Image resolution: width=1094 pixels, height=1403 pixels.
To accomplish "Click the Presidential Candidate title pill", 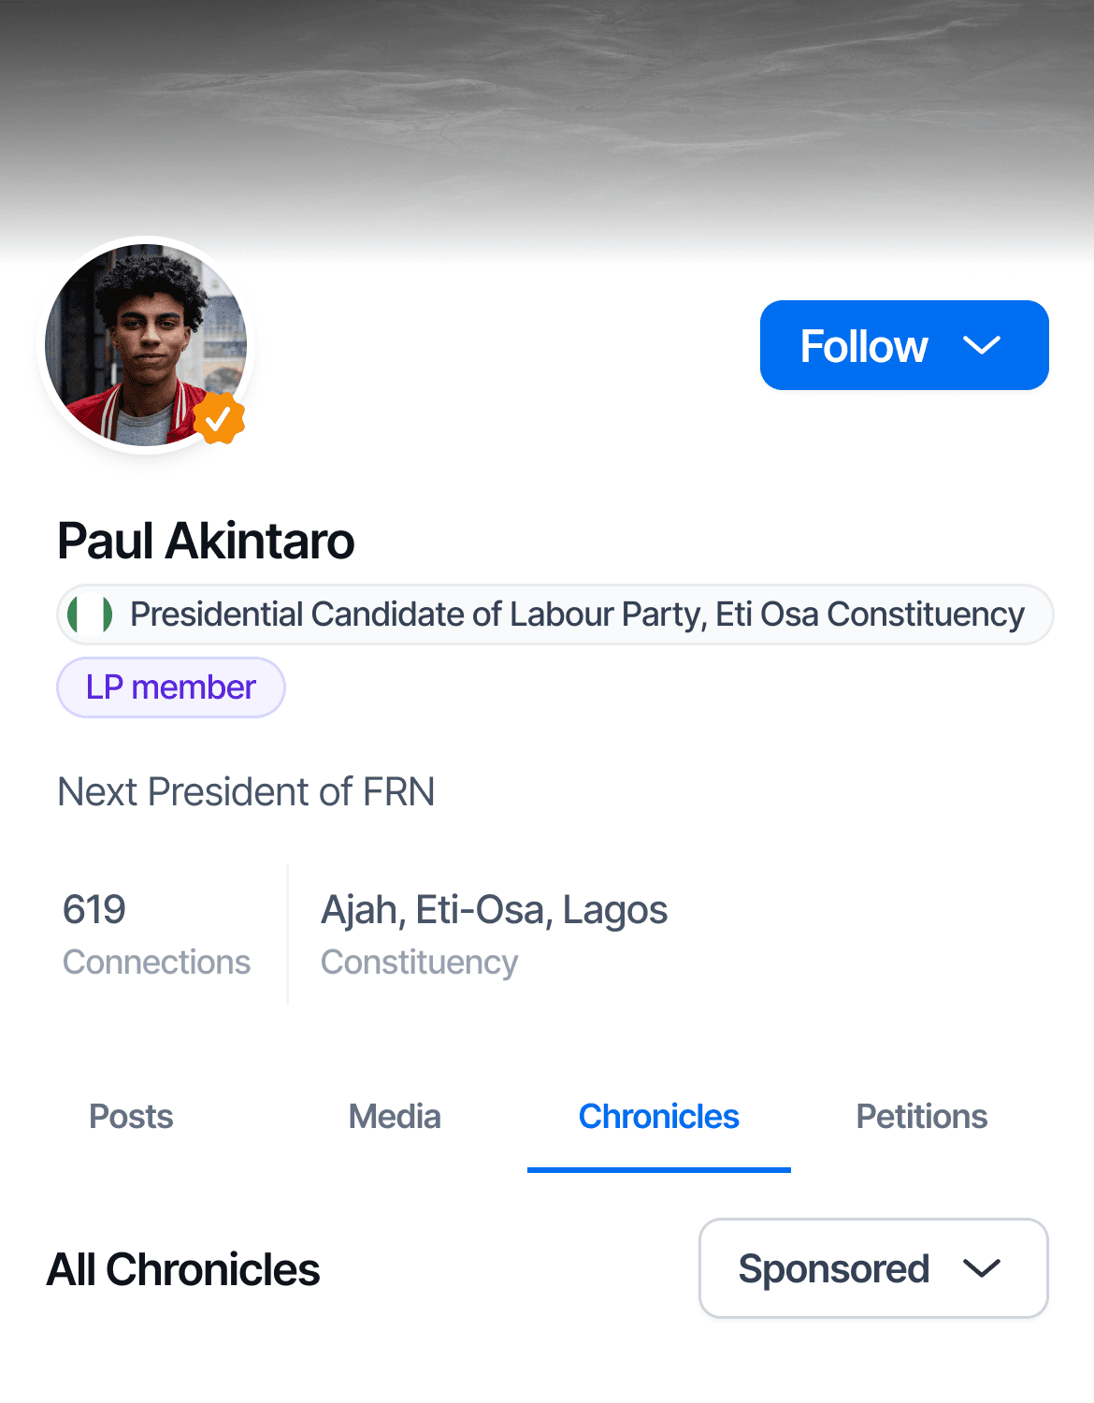I will click(576, 615).
